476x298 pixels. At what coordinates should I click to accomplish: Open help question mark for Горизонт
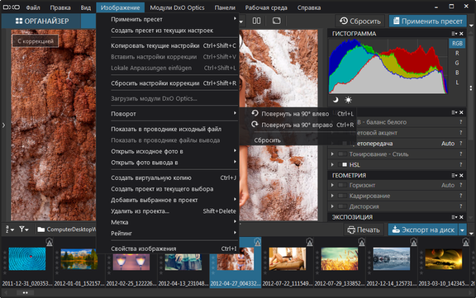pos(461,185)
